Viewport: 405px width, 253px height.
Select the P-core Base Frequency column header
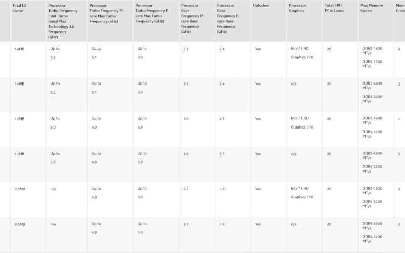tap(193, 19)
